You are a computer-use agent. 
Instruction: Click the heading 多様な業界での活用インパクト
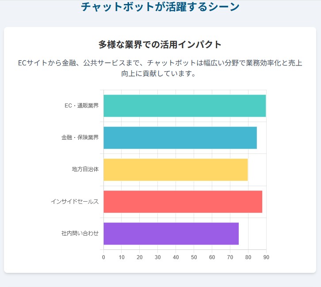click(160, 44)
